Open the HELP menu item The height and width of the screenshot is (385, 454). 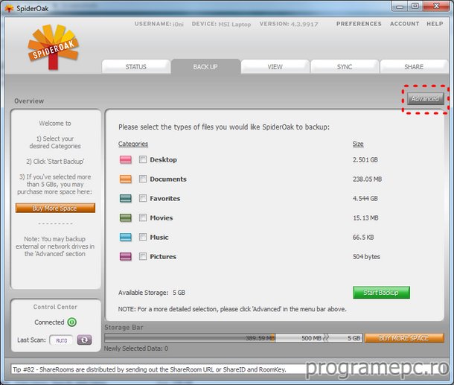435,24
